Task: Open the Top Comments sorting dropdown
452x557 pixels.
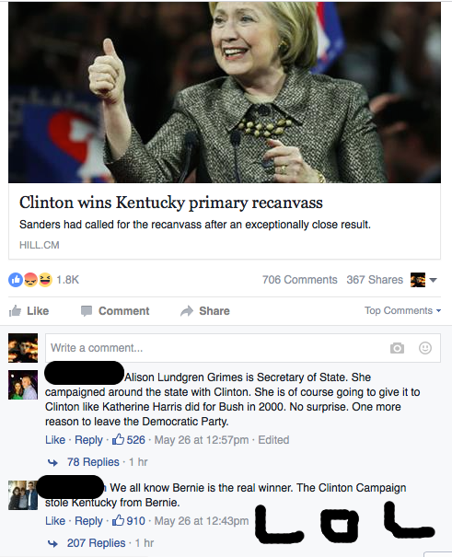Action: tap(402, 310)
